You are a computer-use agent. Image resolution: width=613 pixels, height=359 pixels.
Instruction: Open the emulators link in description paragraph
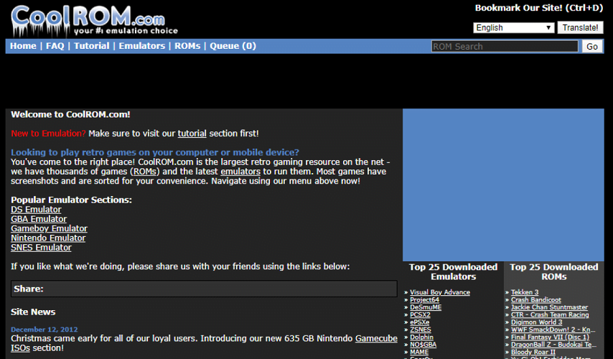[x=240, y=172]
